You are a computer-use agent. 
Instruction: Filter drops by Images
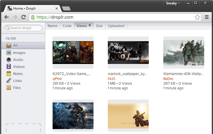(x=19, y=53)
